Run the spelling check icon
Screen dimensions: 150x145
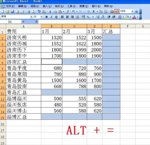39,11
